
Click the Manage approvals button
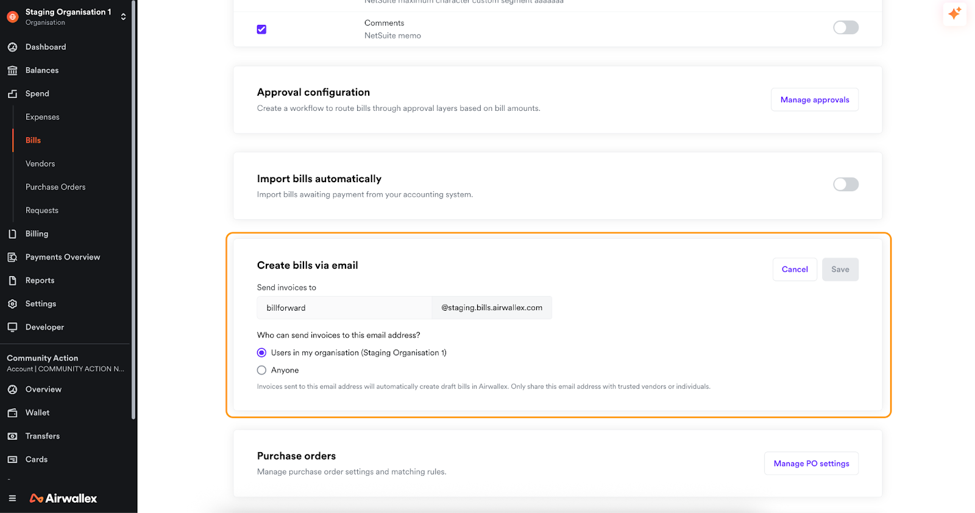(x=814, y=100)
